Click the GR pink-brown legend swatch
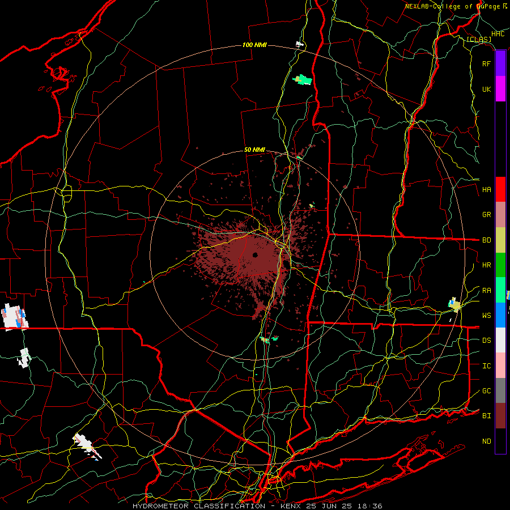The width and height of the screenshot is (510, 510). coord(500,215)
